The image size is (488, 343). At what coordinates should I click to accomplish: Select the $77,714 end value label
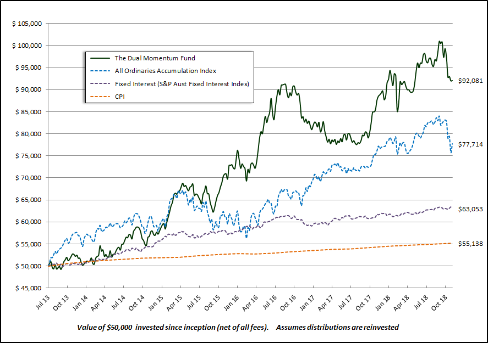point(470,144)
